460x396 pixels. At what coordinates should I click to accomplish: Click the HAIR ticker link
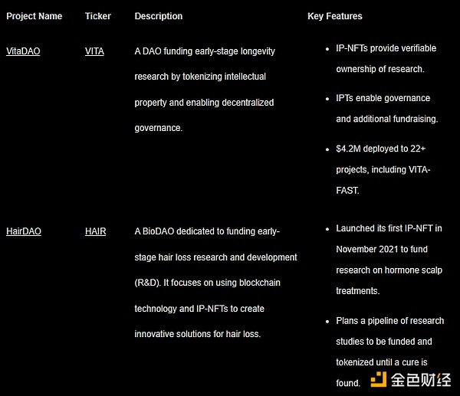[x=96, y=231]
